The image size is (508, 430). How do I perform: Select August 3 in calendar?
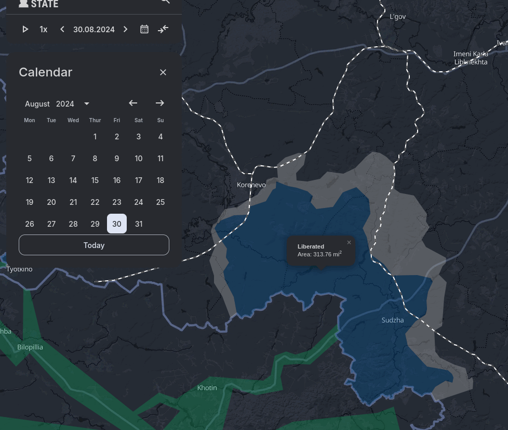tap(139, 137)
